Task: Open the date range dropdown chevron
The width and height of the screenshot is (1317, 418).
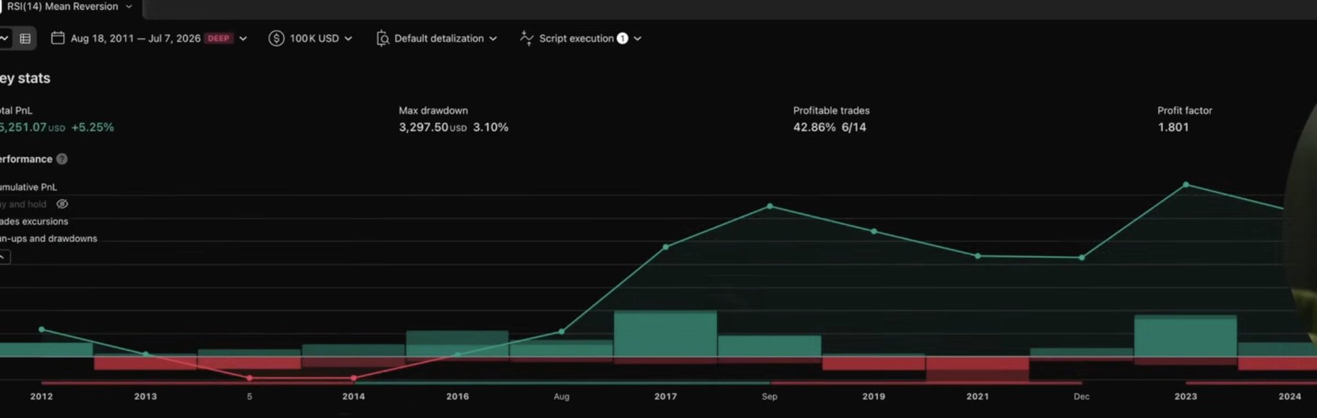Action: (x=243, y=39)
